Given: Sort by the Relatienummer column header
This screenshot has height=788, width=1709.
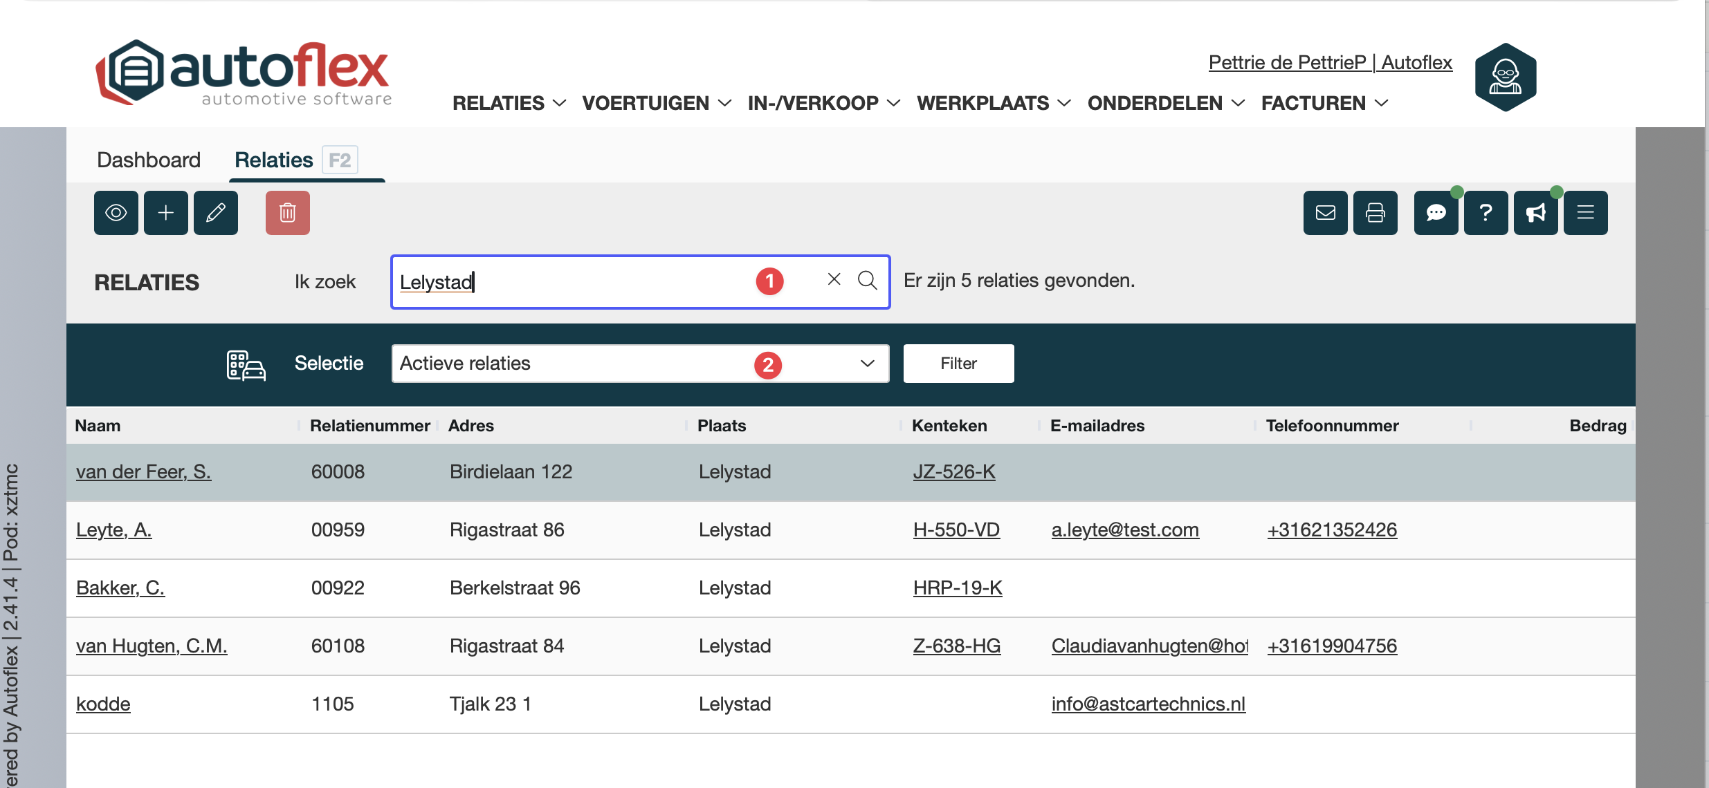Looking at the screenshot, I should [x=370, y=426].
